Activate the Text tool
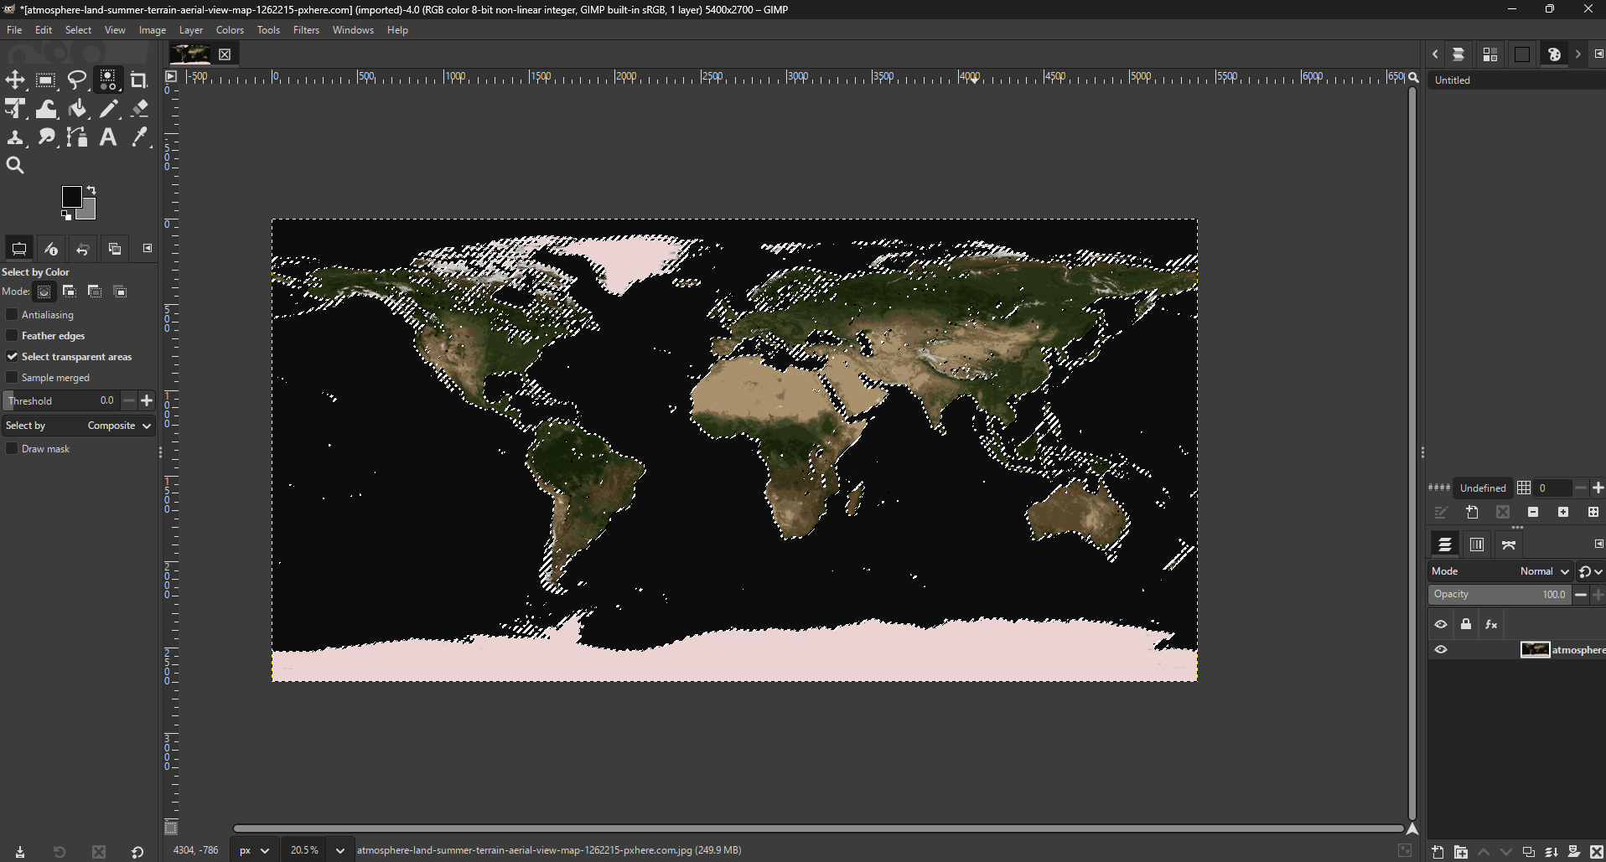This screenshot has width=1606, height=862. click(108, 137)
